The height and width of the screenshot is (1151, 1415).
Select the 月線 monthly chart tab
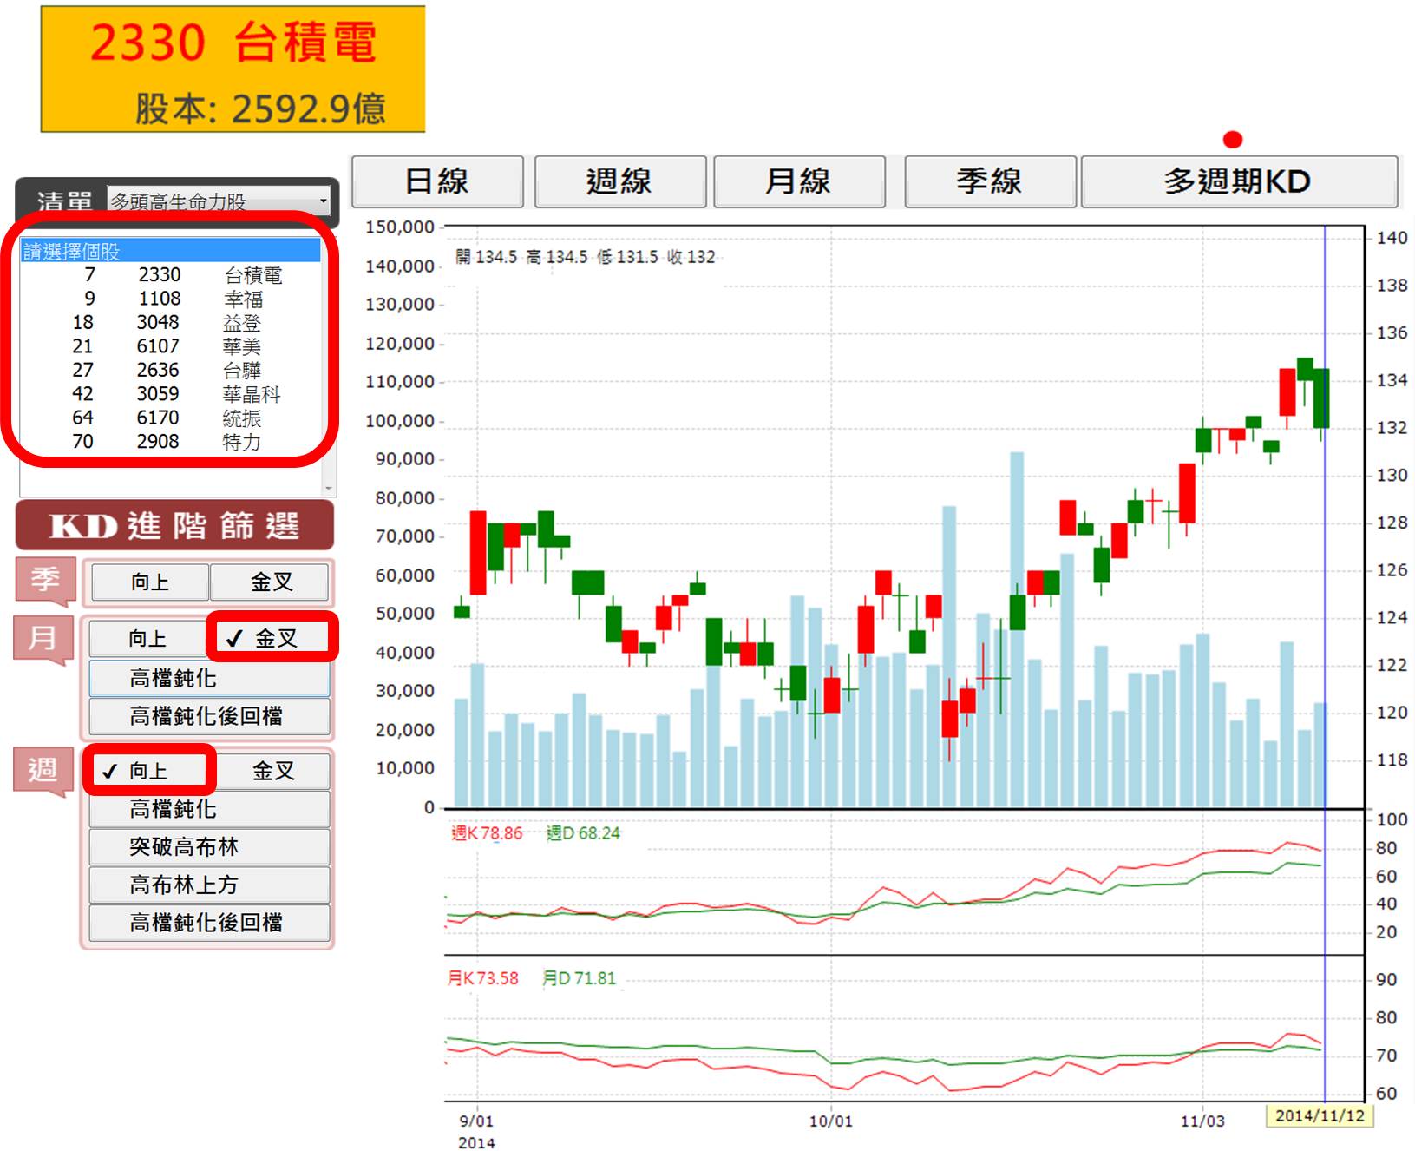coord(798,181)
